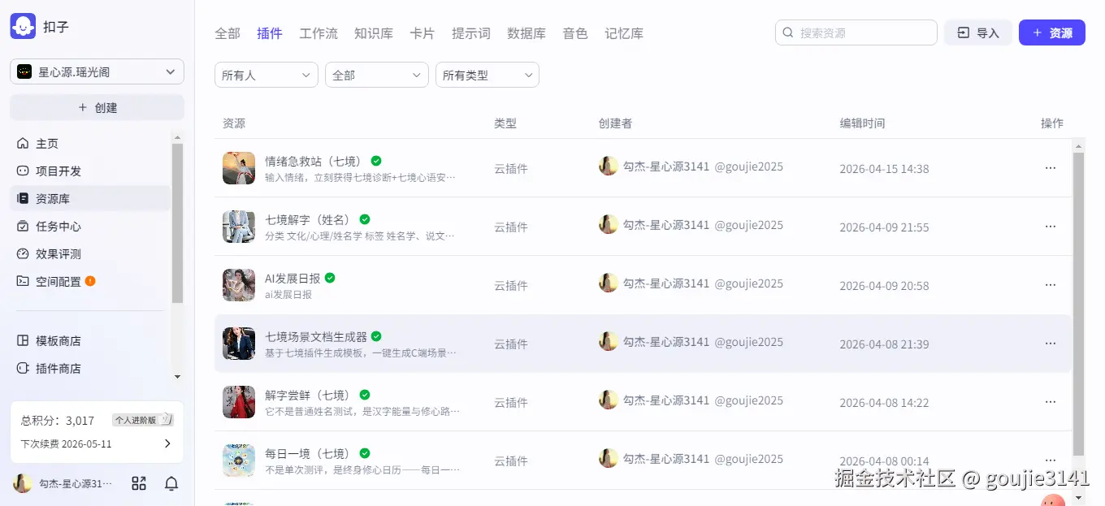The height and width of the screenshot is (506, 1105).
Task: Open the AI发展日报 plugin thumbnail
Action: tap(238, 285)
